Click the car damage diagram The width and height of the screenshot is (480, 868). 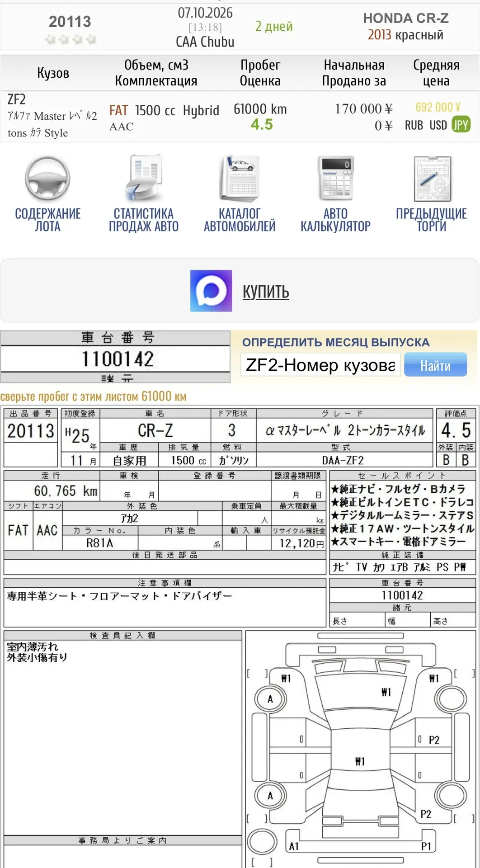coord(361,749)
